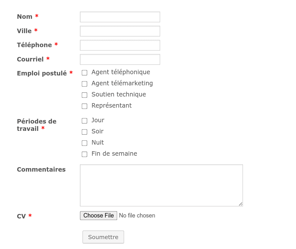Open the Choose File button for CV
296x249 pixels.
(99, 216)
